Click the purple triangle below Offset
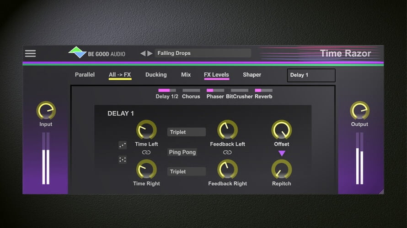The width and height of the screenshot is (407, 228). [x=282, y=153]
